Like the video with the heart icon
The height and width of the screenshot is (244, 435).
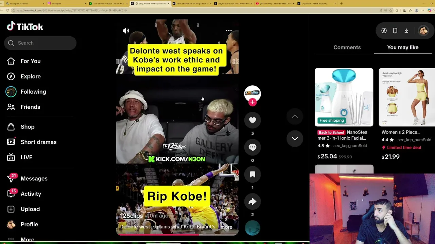[x=253, y=120]
